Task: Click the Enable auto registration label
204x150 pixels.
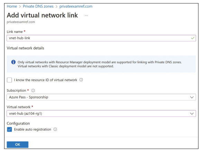Action: pyautogui.click(x=33, y=130)
